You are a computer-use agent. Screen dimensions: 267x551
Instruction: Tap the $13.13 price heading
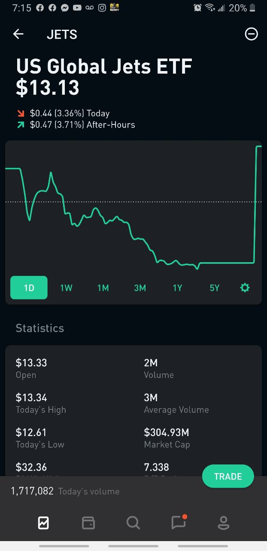48,88
